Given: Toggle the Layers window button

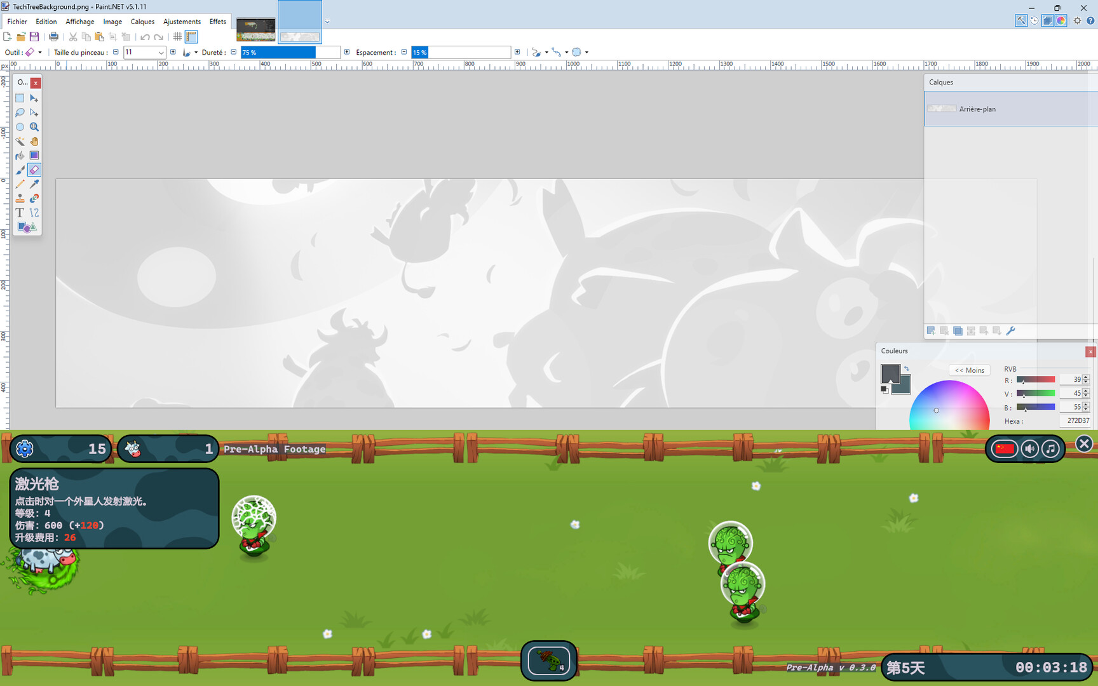Looking at the screenshot, I should pyautogui.click(x=1048, y=21).
